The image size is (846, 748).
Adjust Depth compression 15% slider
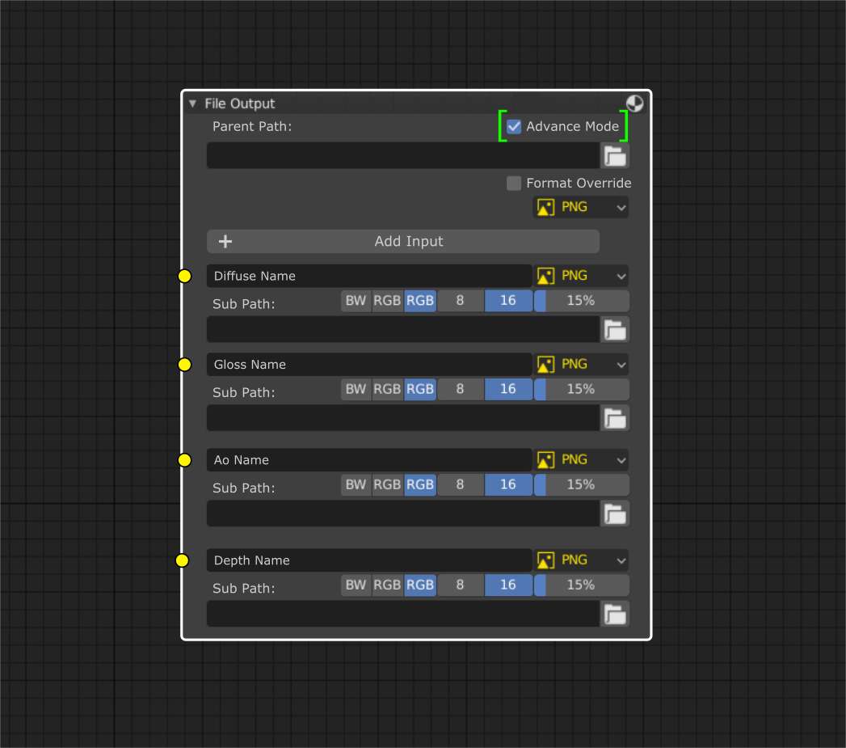(581, 585)
